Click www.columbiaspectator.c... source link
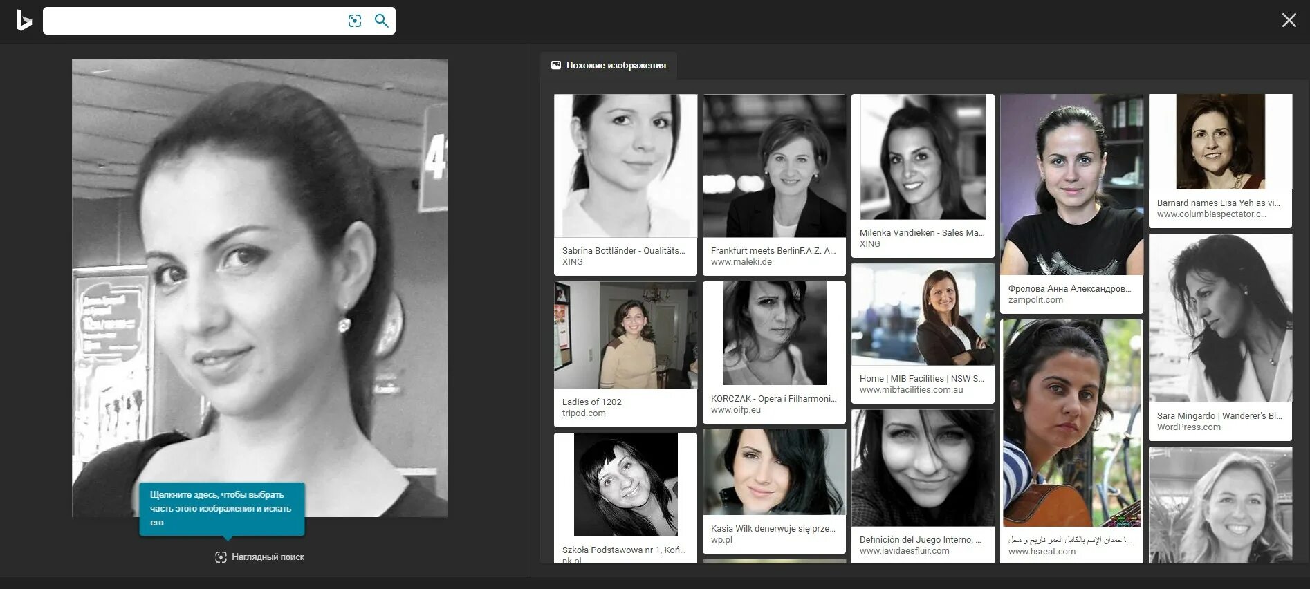The image size is (1310, 589). [x=1212, y=214]
